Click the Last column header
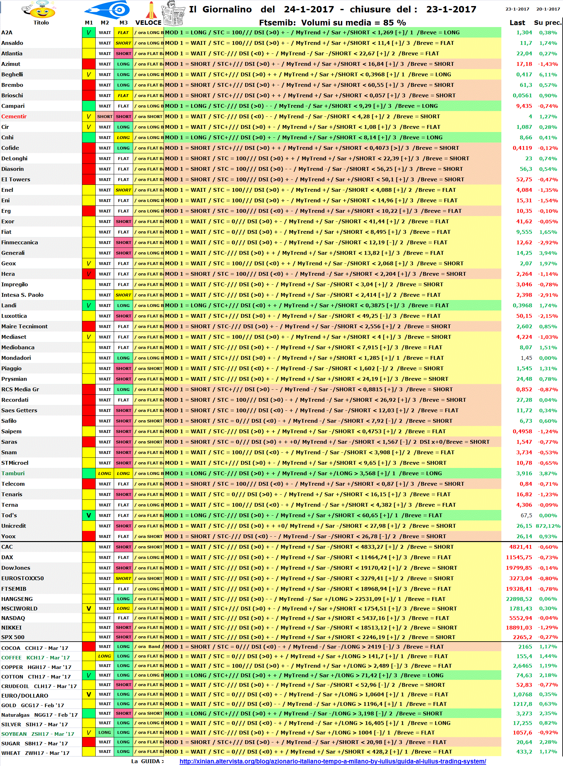 517,23
